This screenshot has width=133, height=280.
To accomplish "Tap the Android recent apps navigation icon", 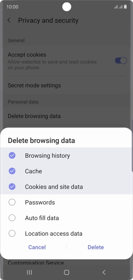I will tap(29, 272).
